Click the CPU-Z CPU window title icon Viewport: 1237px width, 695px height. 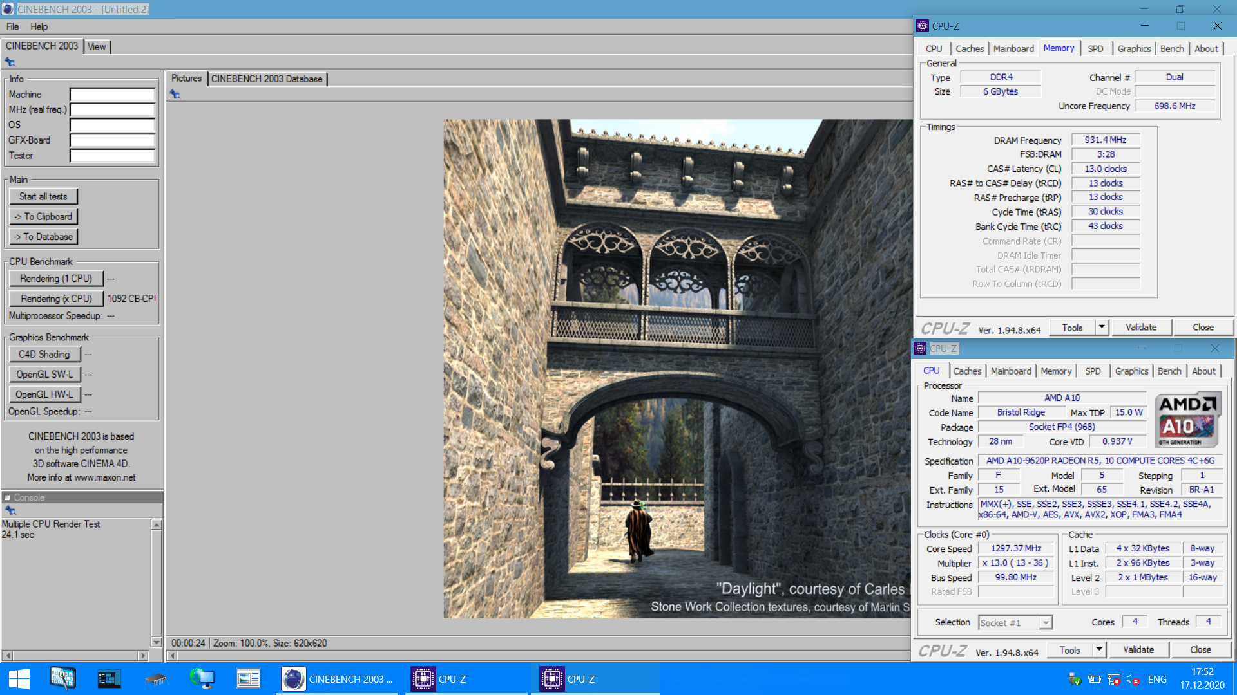920,348
